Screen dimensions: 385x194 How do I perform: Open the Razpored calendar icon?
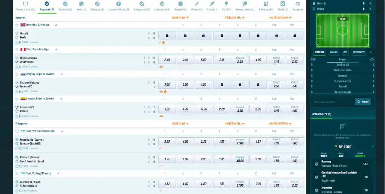[x=298, y=4]
